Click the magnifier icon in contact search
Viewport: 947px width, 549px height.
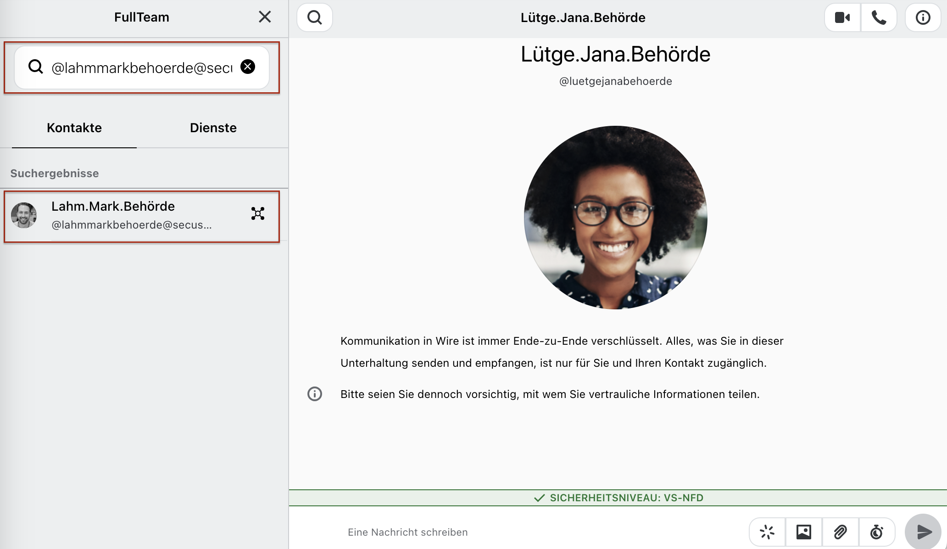click(35, 67)
